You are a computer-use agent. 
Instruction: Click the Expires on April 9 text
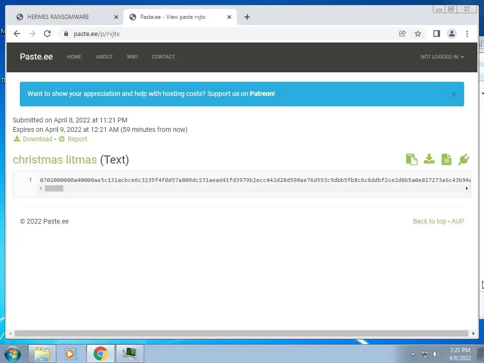pos(100,130)
